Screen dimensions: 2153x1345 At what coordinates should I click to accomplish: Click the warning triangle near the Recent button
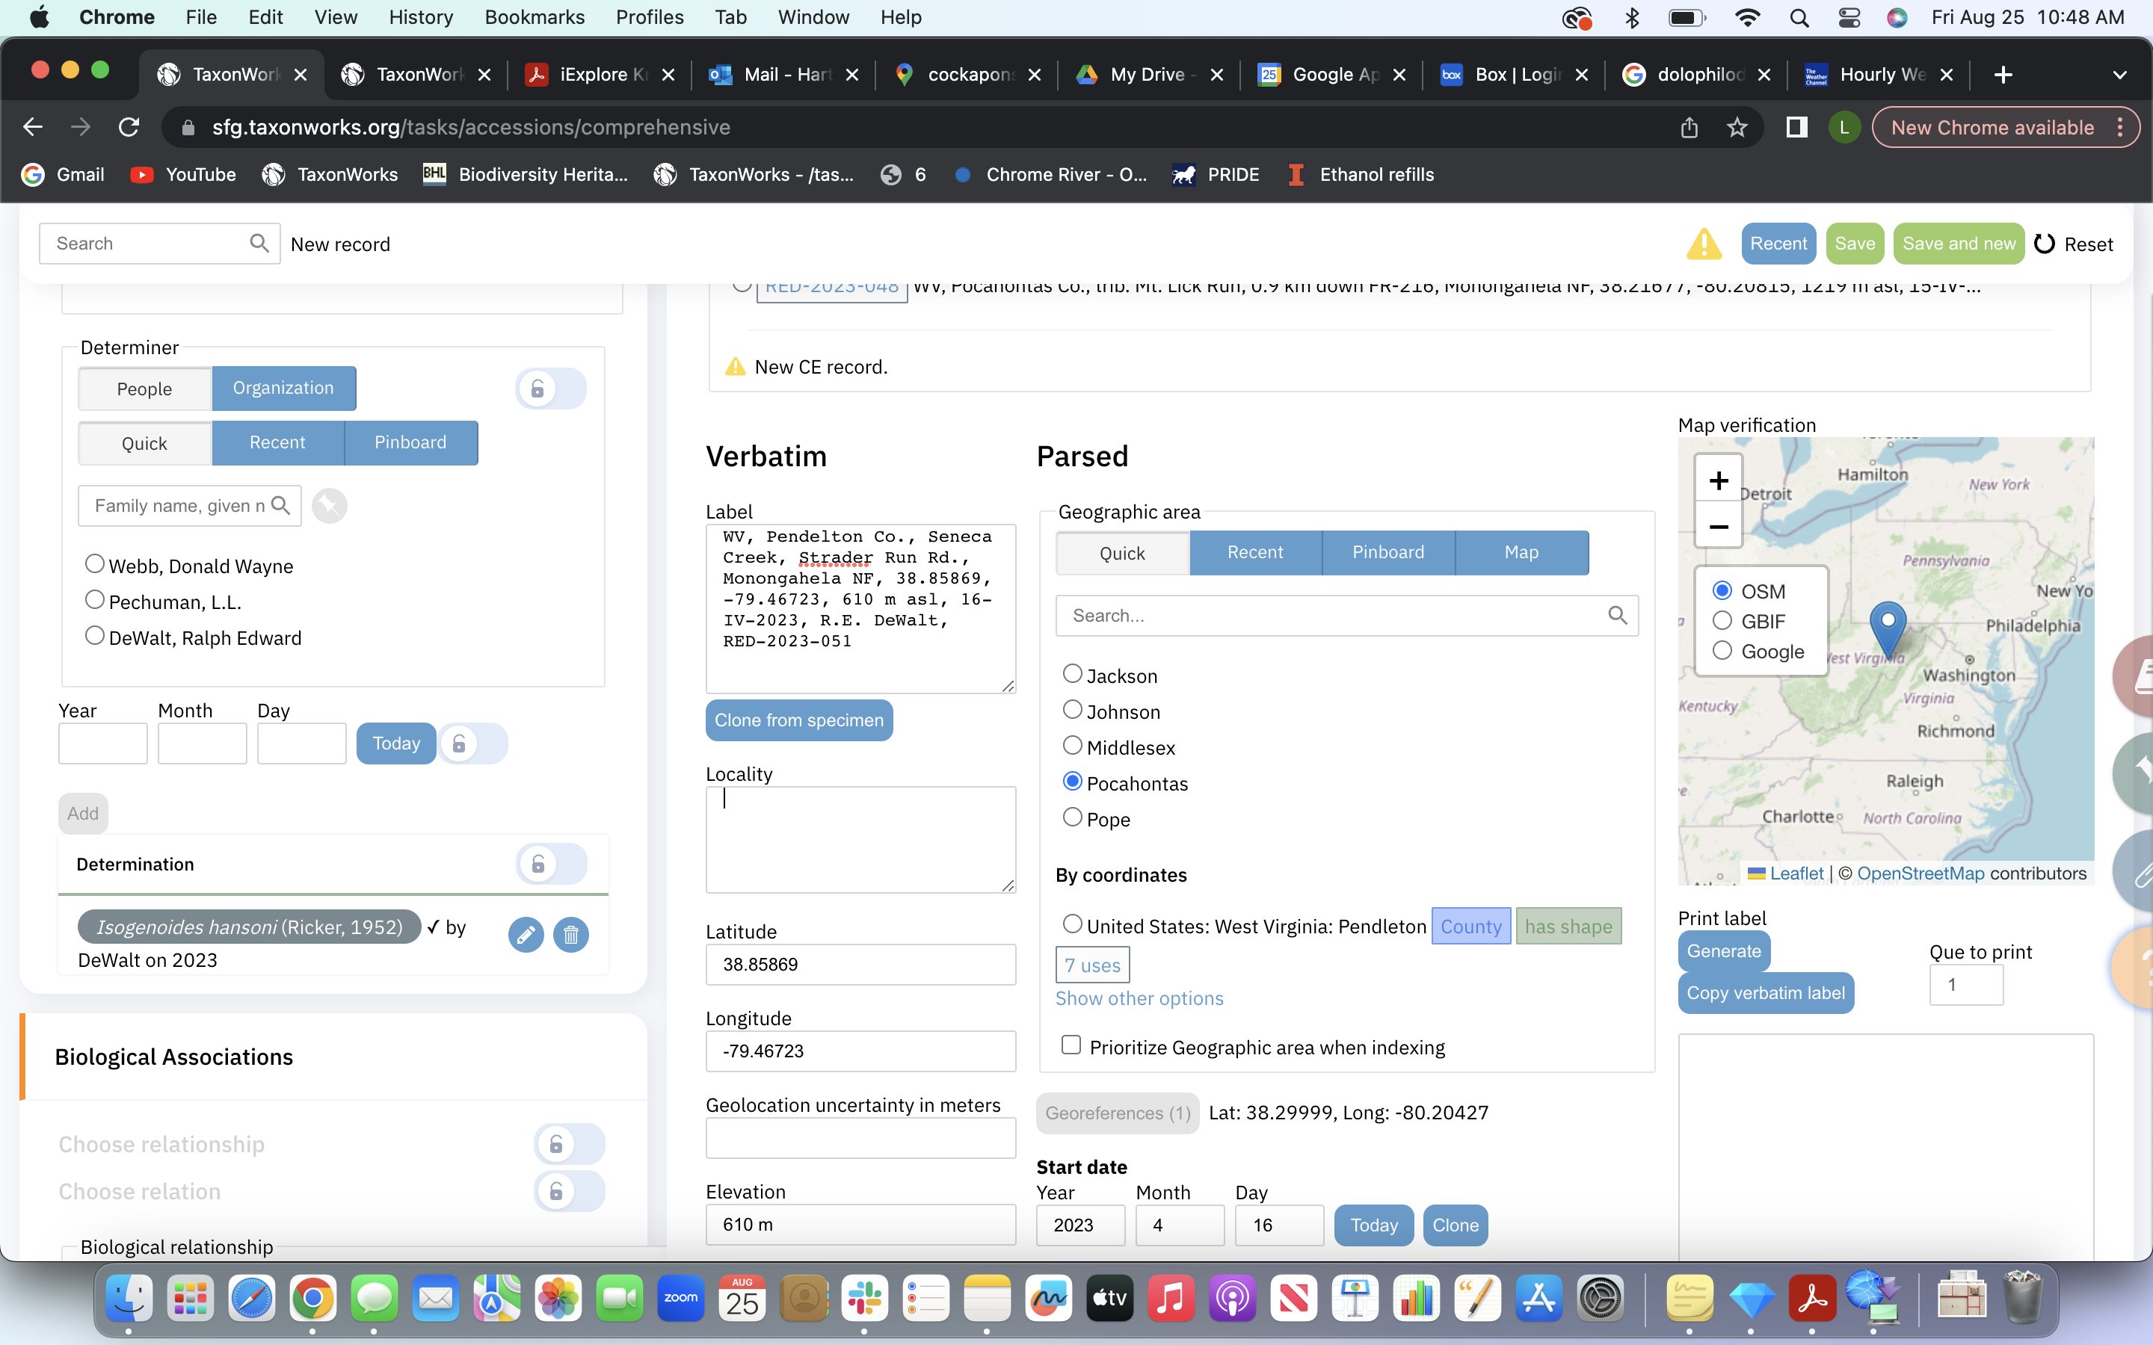1704,243
